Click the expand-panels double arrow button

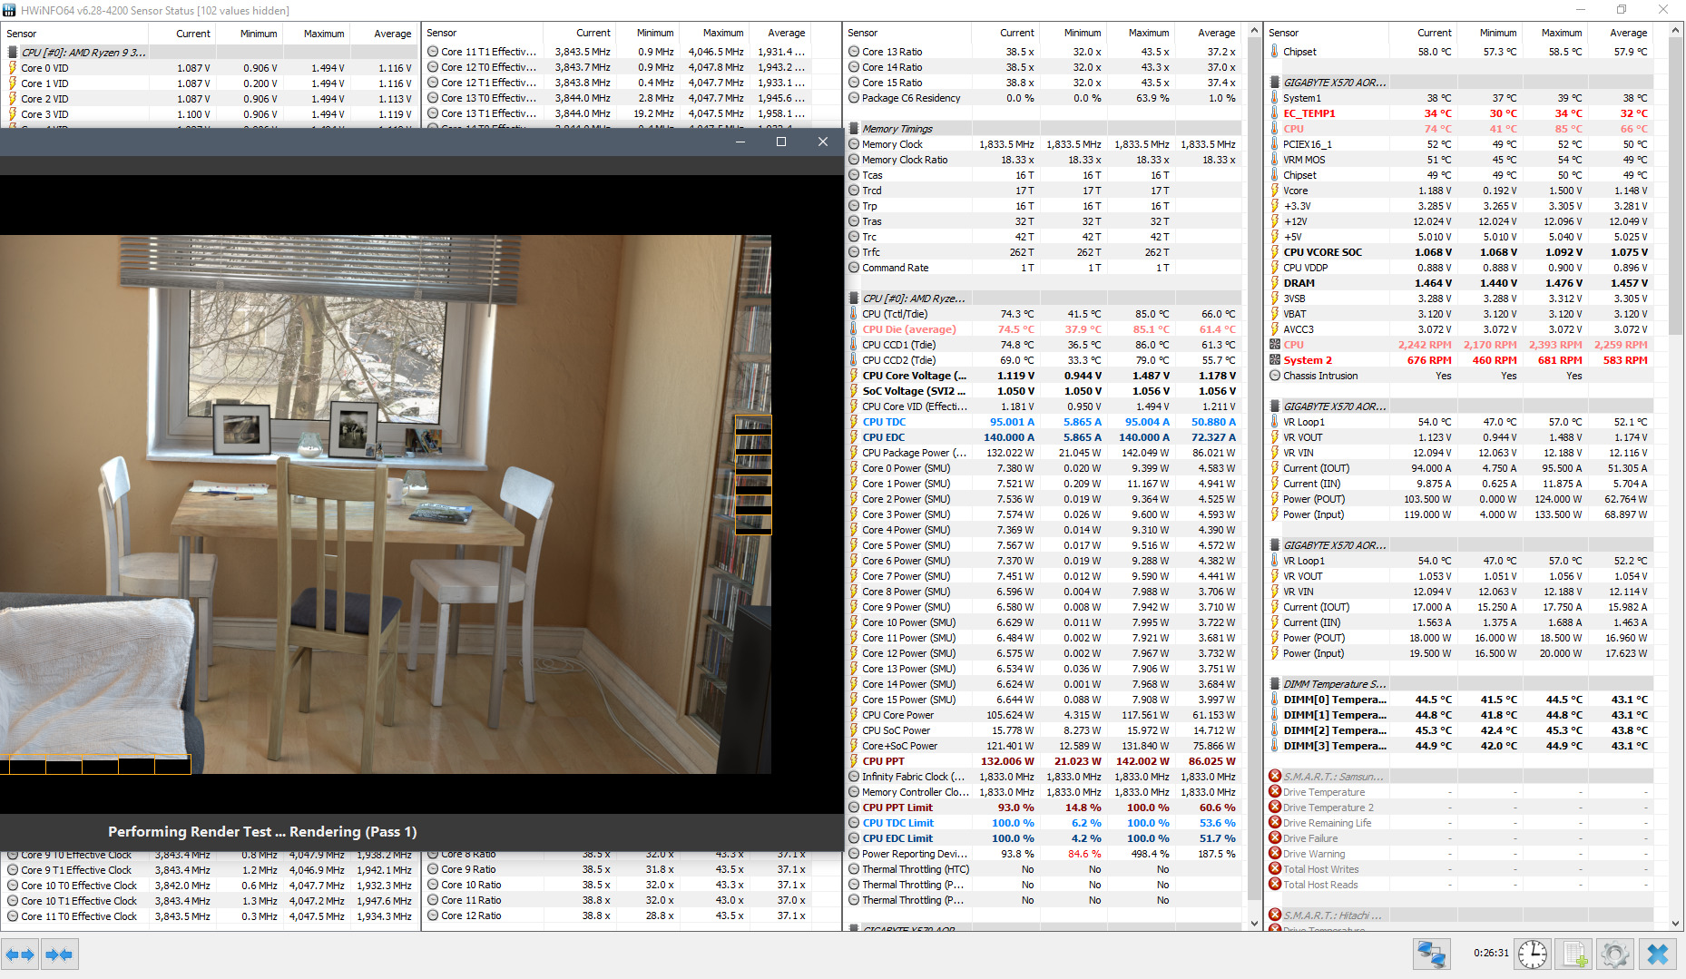click(x=20, y=955)
